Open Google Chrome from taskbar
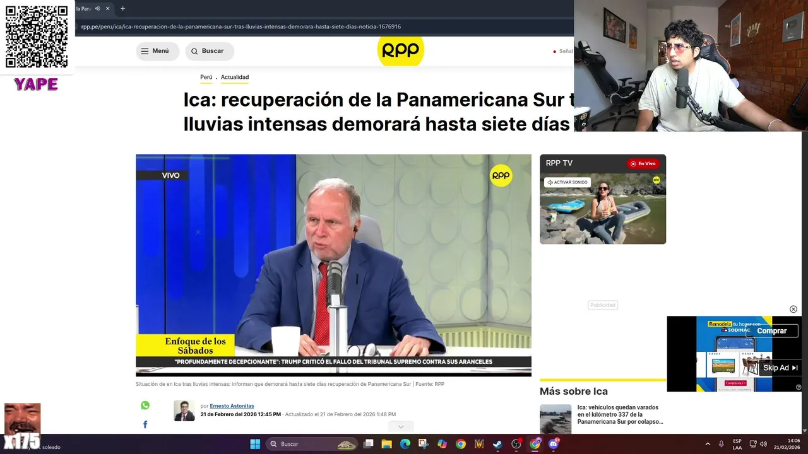 point(461,444)
